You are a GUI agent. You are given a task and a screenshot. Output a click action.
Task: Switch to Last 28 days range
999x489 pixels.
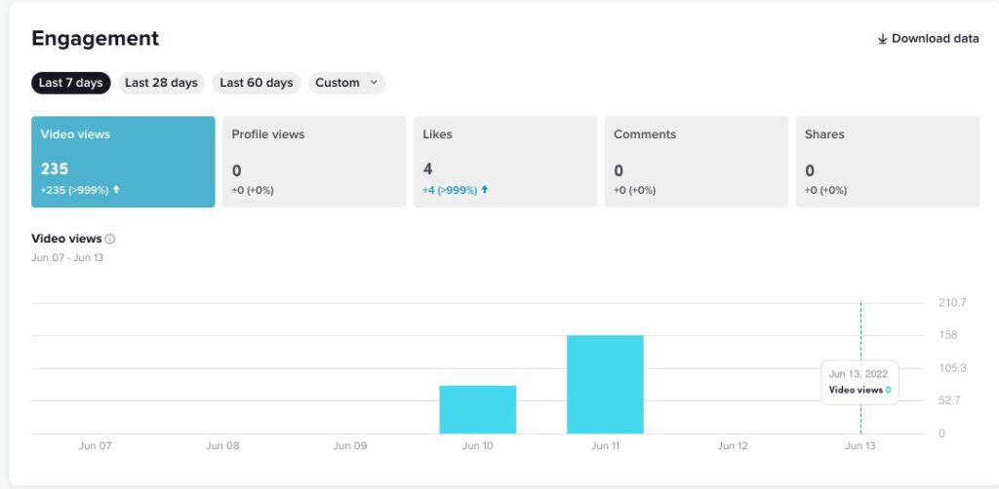[161, 83]
